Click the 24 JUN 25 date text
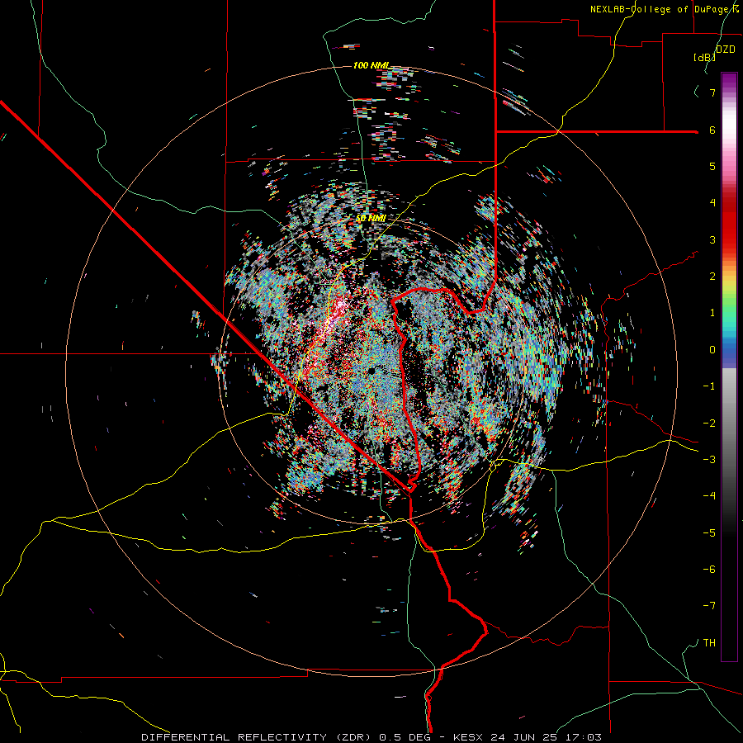Screen dimensions: 743x743 point(525,737)
